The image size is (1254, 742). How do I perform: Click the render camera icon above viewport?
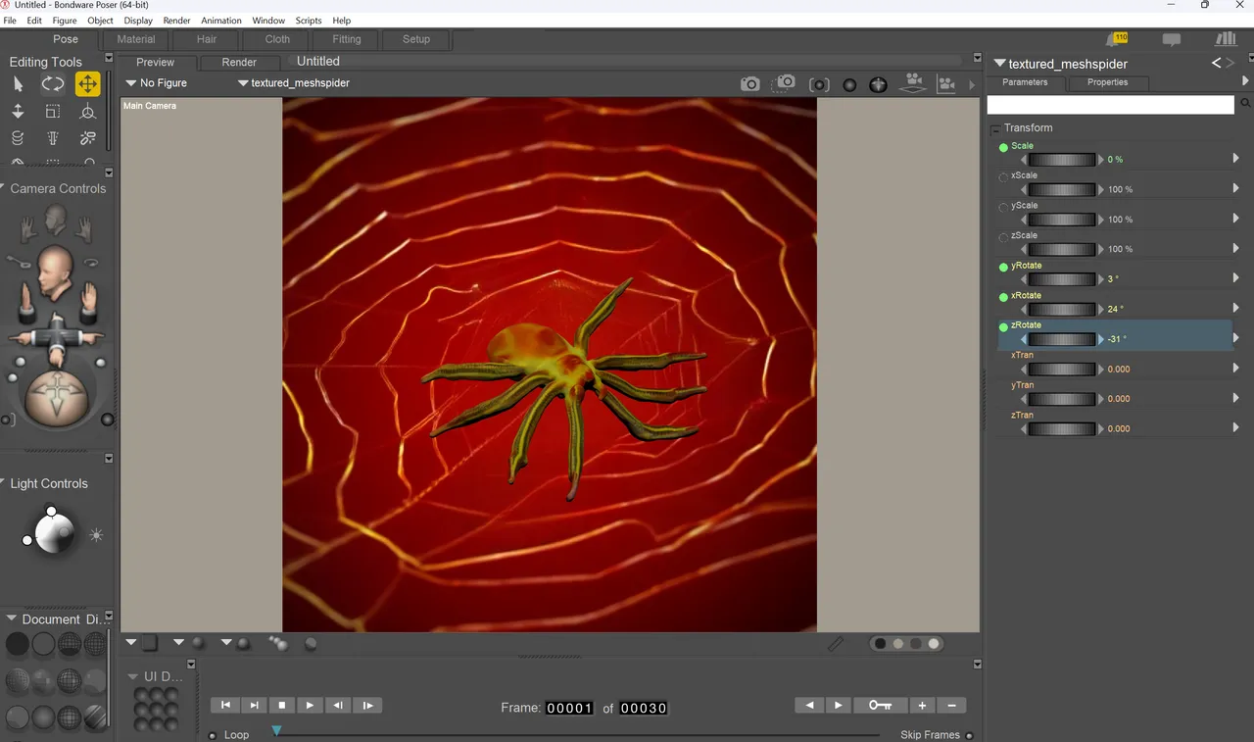(750, 84)
